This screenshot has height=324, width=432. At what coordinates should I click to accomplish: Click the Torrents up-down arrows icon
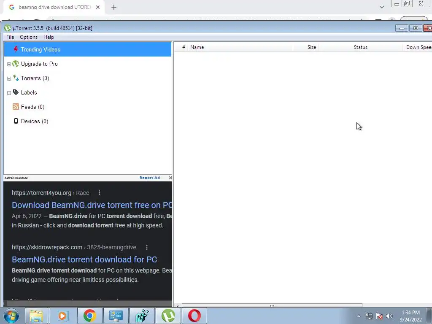tap(16, 78)
